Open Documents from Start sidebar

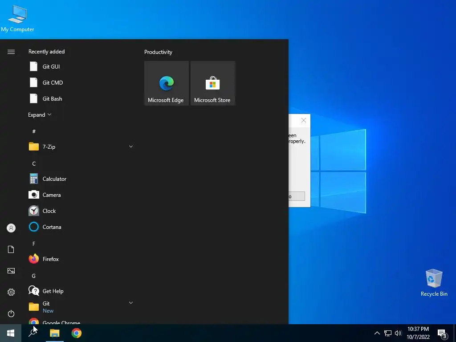11,249
